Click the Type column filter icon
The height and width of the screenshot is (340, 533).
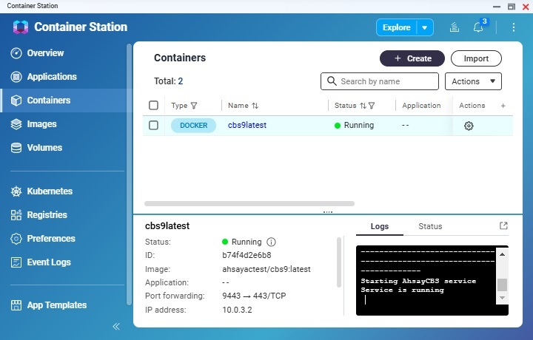[x=194, y=106]
